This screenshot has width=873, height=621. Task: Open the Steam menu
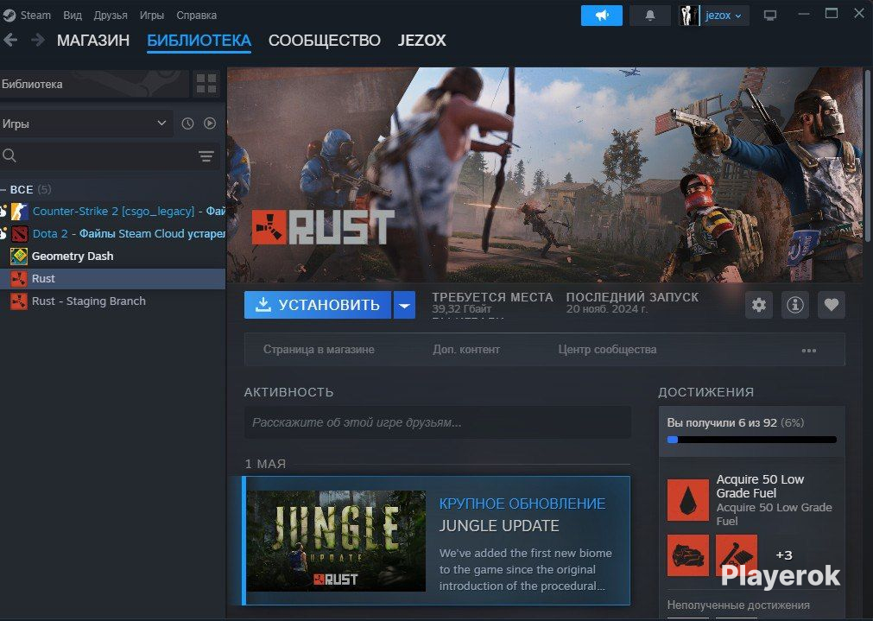[35, 15]
